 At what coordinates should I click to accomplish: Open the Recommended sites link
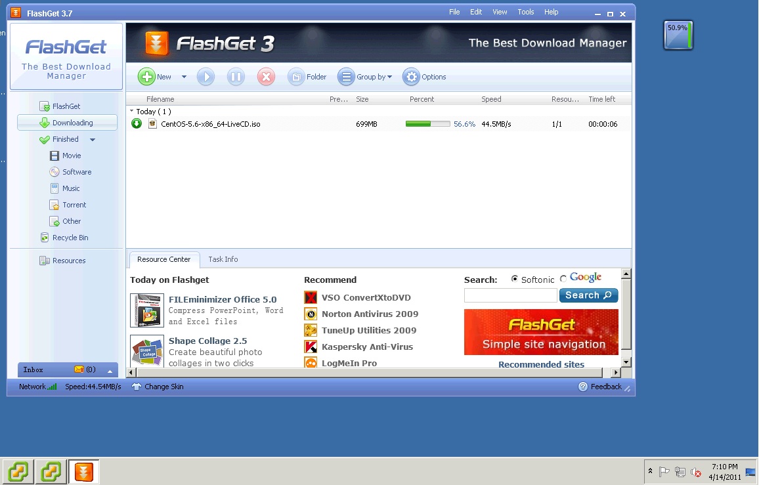click(x=541, y=364)
